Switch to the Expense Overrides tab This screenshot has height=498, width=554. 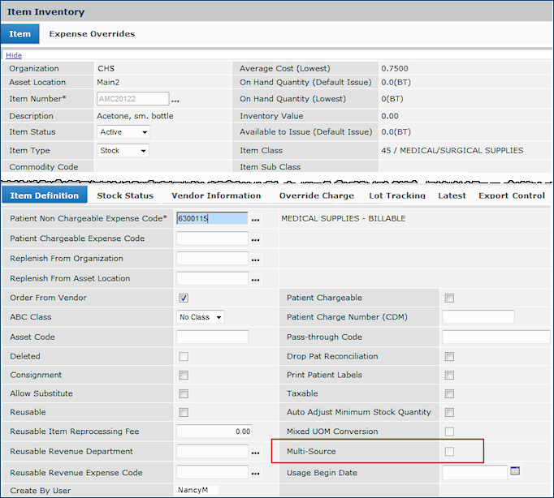pos(92,34)
